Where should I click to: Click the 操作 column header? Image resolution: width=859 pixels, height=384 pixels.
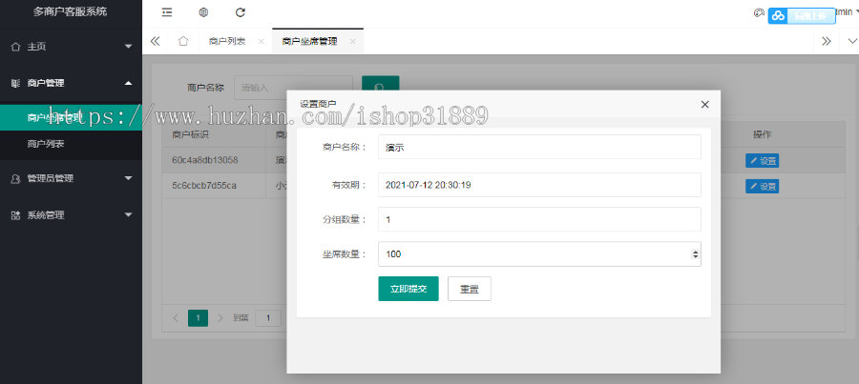(x=762, y=134)
